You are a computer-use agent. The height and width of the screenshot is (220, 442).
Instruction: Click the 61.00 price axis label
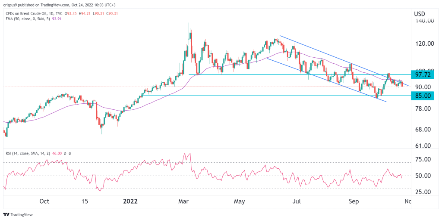422,146
